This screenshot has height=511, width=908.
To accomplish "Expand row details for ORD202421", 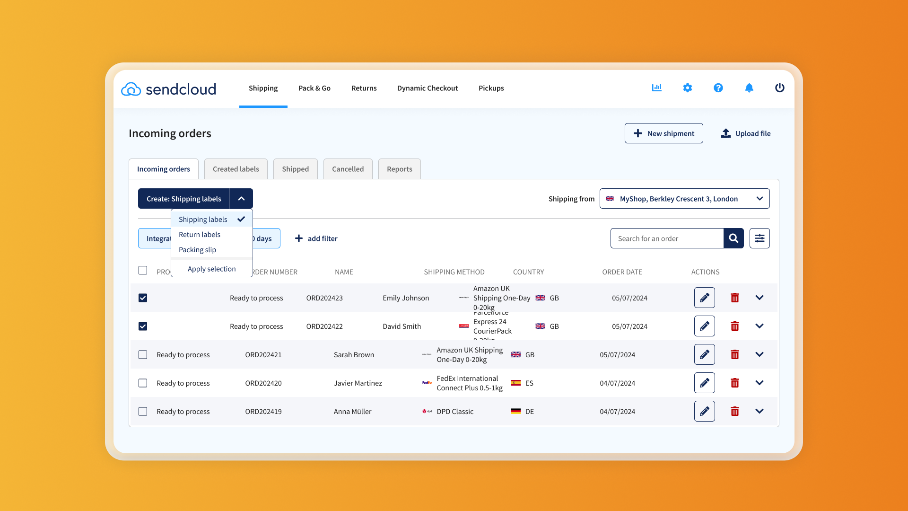I will click(x=760, y=354).
